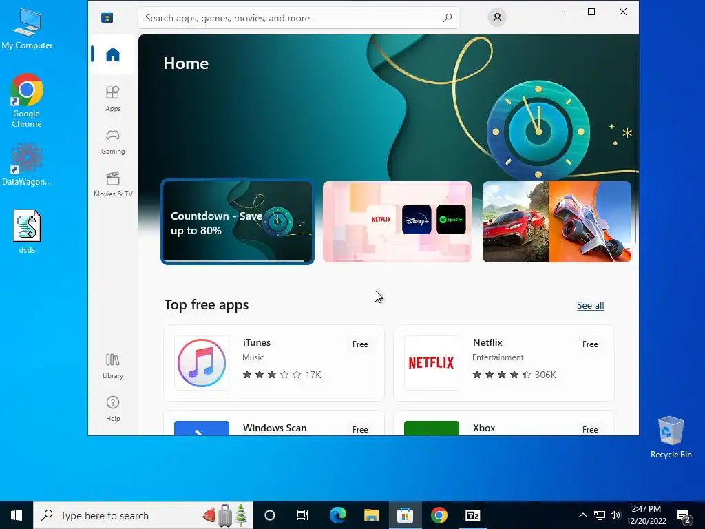Click the iTunes app icon
This screenshot has width=705, height=529.
(x=202, y=362)
